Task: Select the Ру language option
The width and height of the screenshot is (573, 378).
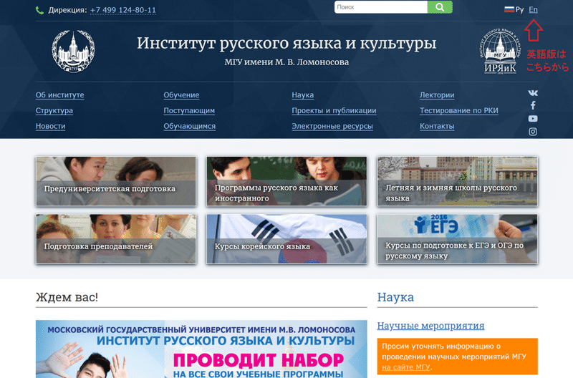Action: tap(519, 10)
